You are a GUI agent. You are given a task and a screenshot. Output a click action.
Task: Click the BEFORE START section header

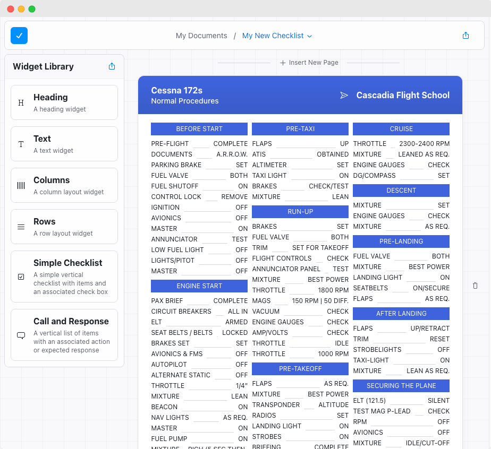point(199,128)
